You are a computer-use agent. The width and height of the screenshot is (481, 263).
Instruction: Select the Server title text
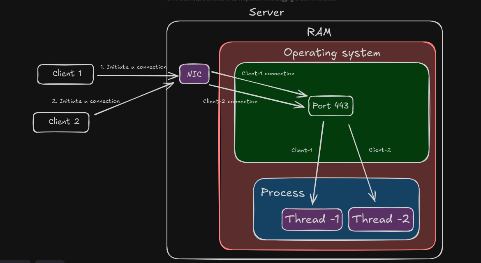(266, 12)
